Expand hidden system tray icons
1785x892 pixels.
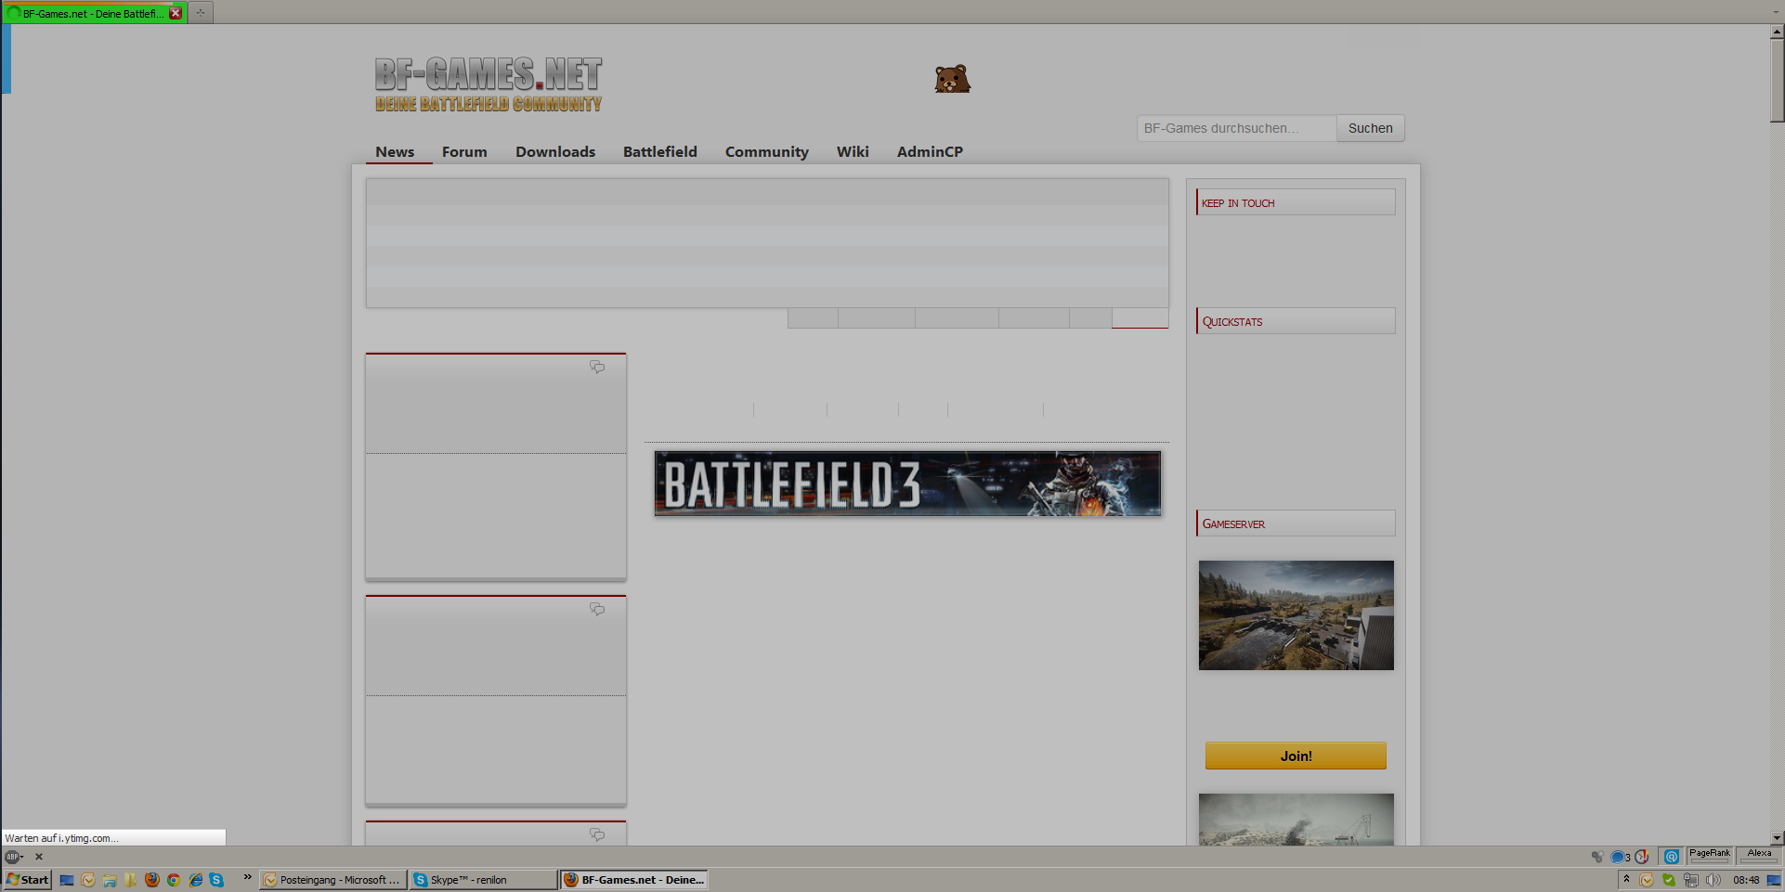[x=1626, y=879]
